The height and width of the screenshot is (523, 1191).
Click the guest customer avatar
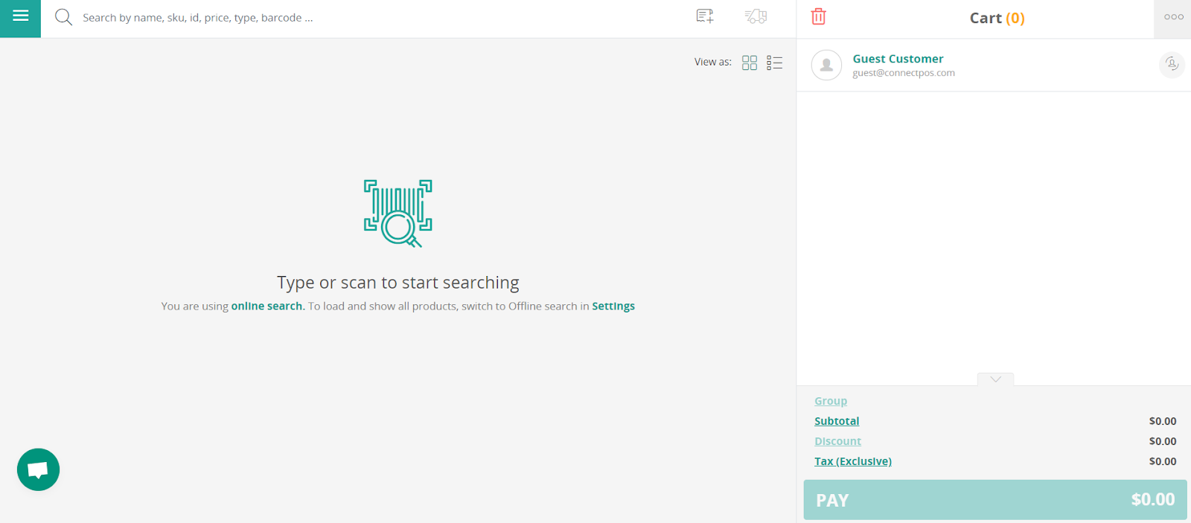click(826, 65)
